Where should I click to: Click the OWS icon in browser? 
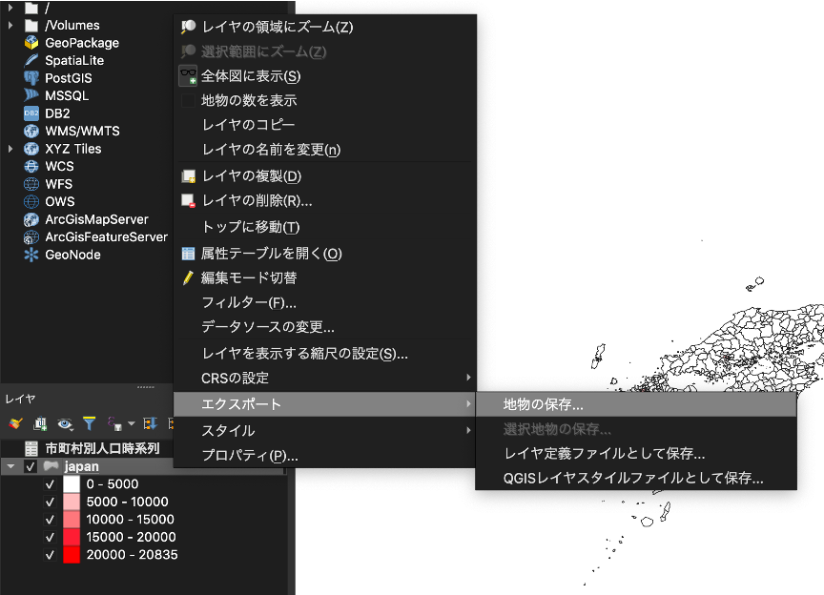[31, 201]
